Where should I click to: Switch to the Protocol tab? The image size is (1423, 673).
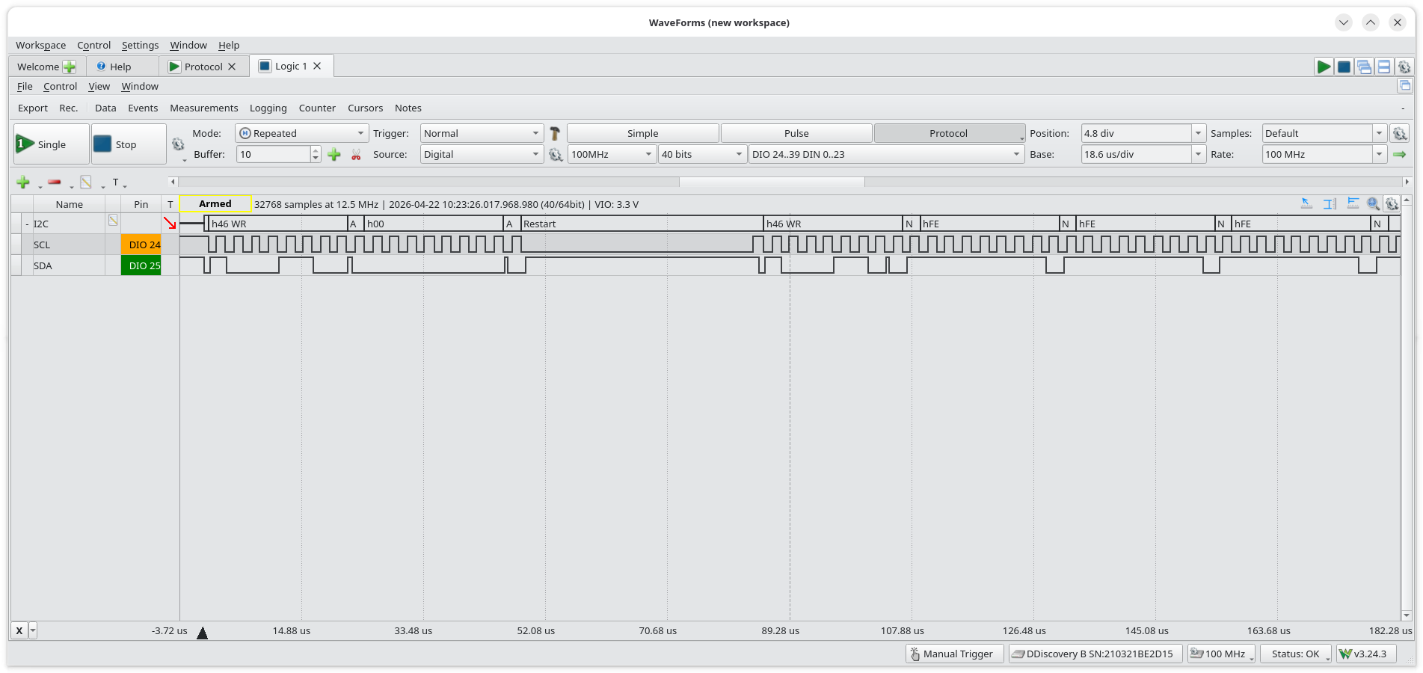[203, 67]
